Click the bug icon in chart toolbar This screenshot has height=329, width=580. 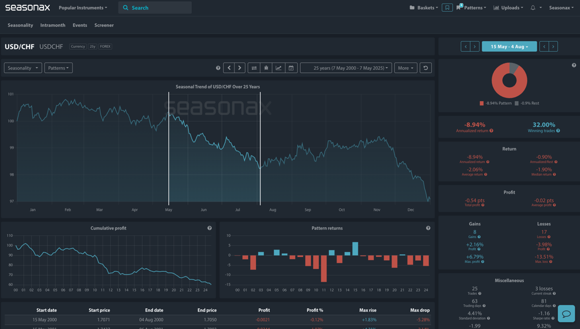click(266, 68)
